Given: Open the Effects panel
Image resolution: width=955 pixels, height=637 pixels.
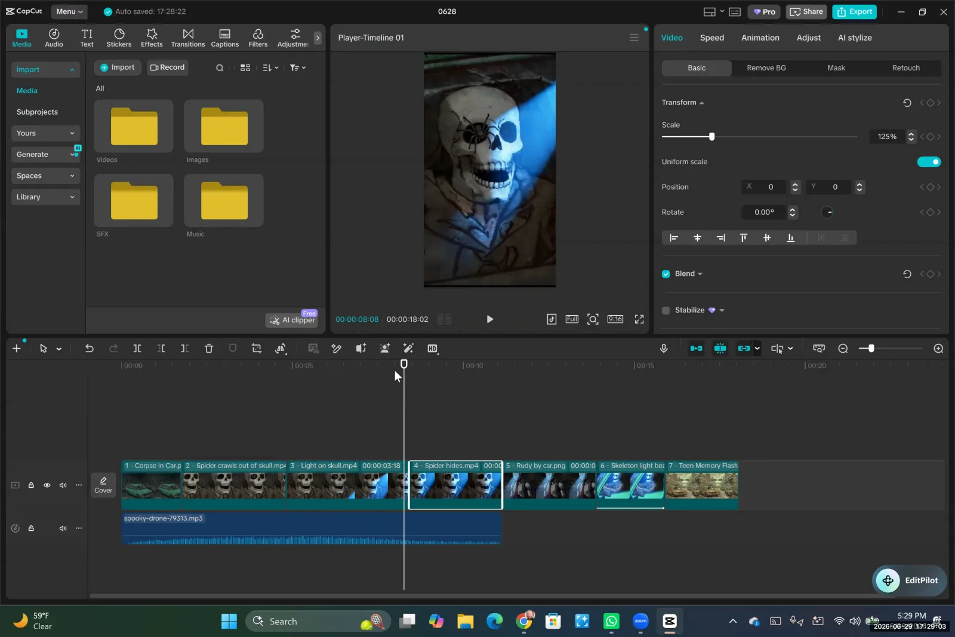Looking at the screenshot, I should tap(152, 38).
